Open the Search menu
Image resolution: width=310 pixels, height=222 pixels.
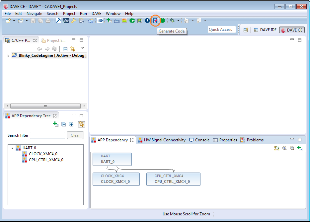pyautogui.click(x=52, y=14)
